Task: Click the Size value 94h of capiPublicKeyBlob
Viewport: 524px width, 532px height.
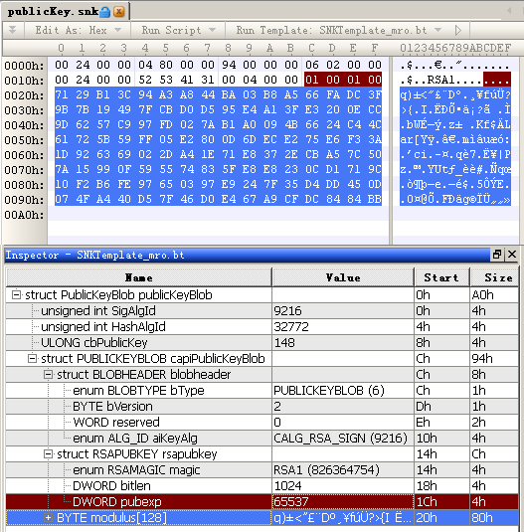Action: (495, 359)
